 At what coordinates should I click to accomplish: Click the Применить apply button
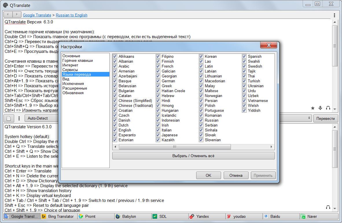coord(263,175)
